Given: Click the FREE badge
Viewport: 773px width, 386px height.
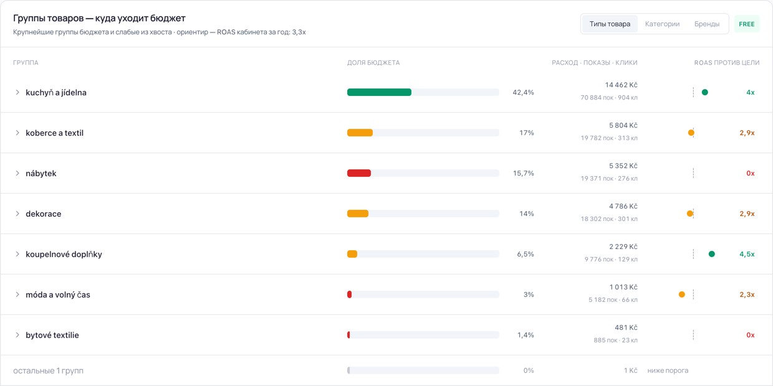Looking at the screenshot, I should 747,24.
